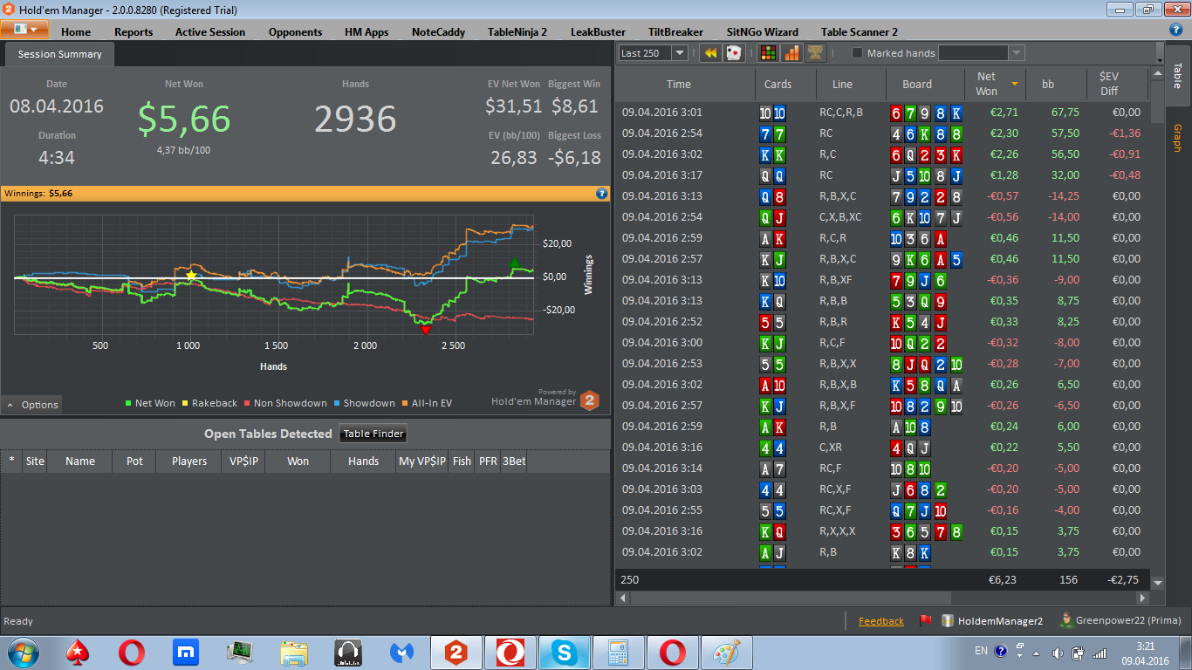Click the red triangle low marker on graph

click(x=425, y=330)
